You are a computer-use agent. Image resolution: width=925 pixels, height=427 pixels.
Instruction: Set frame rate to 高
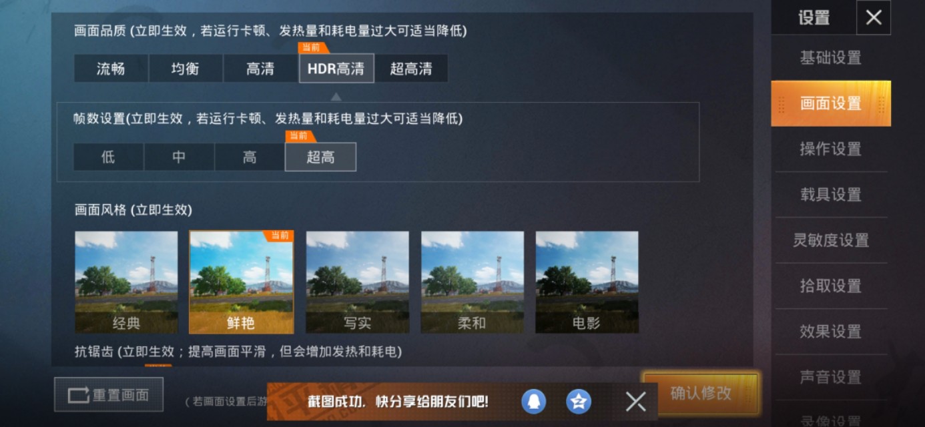[x=250, y=157]
